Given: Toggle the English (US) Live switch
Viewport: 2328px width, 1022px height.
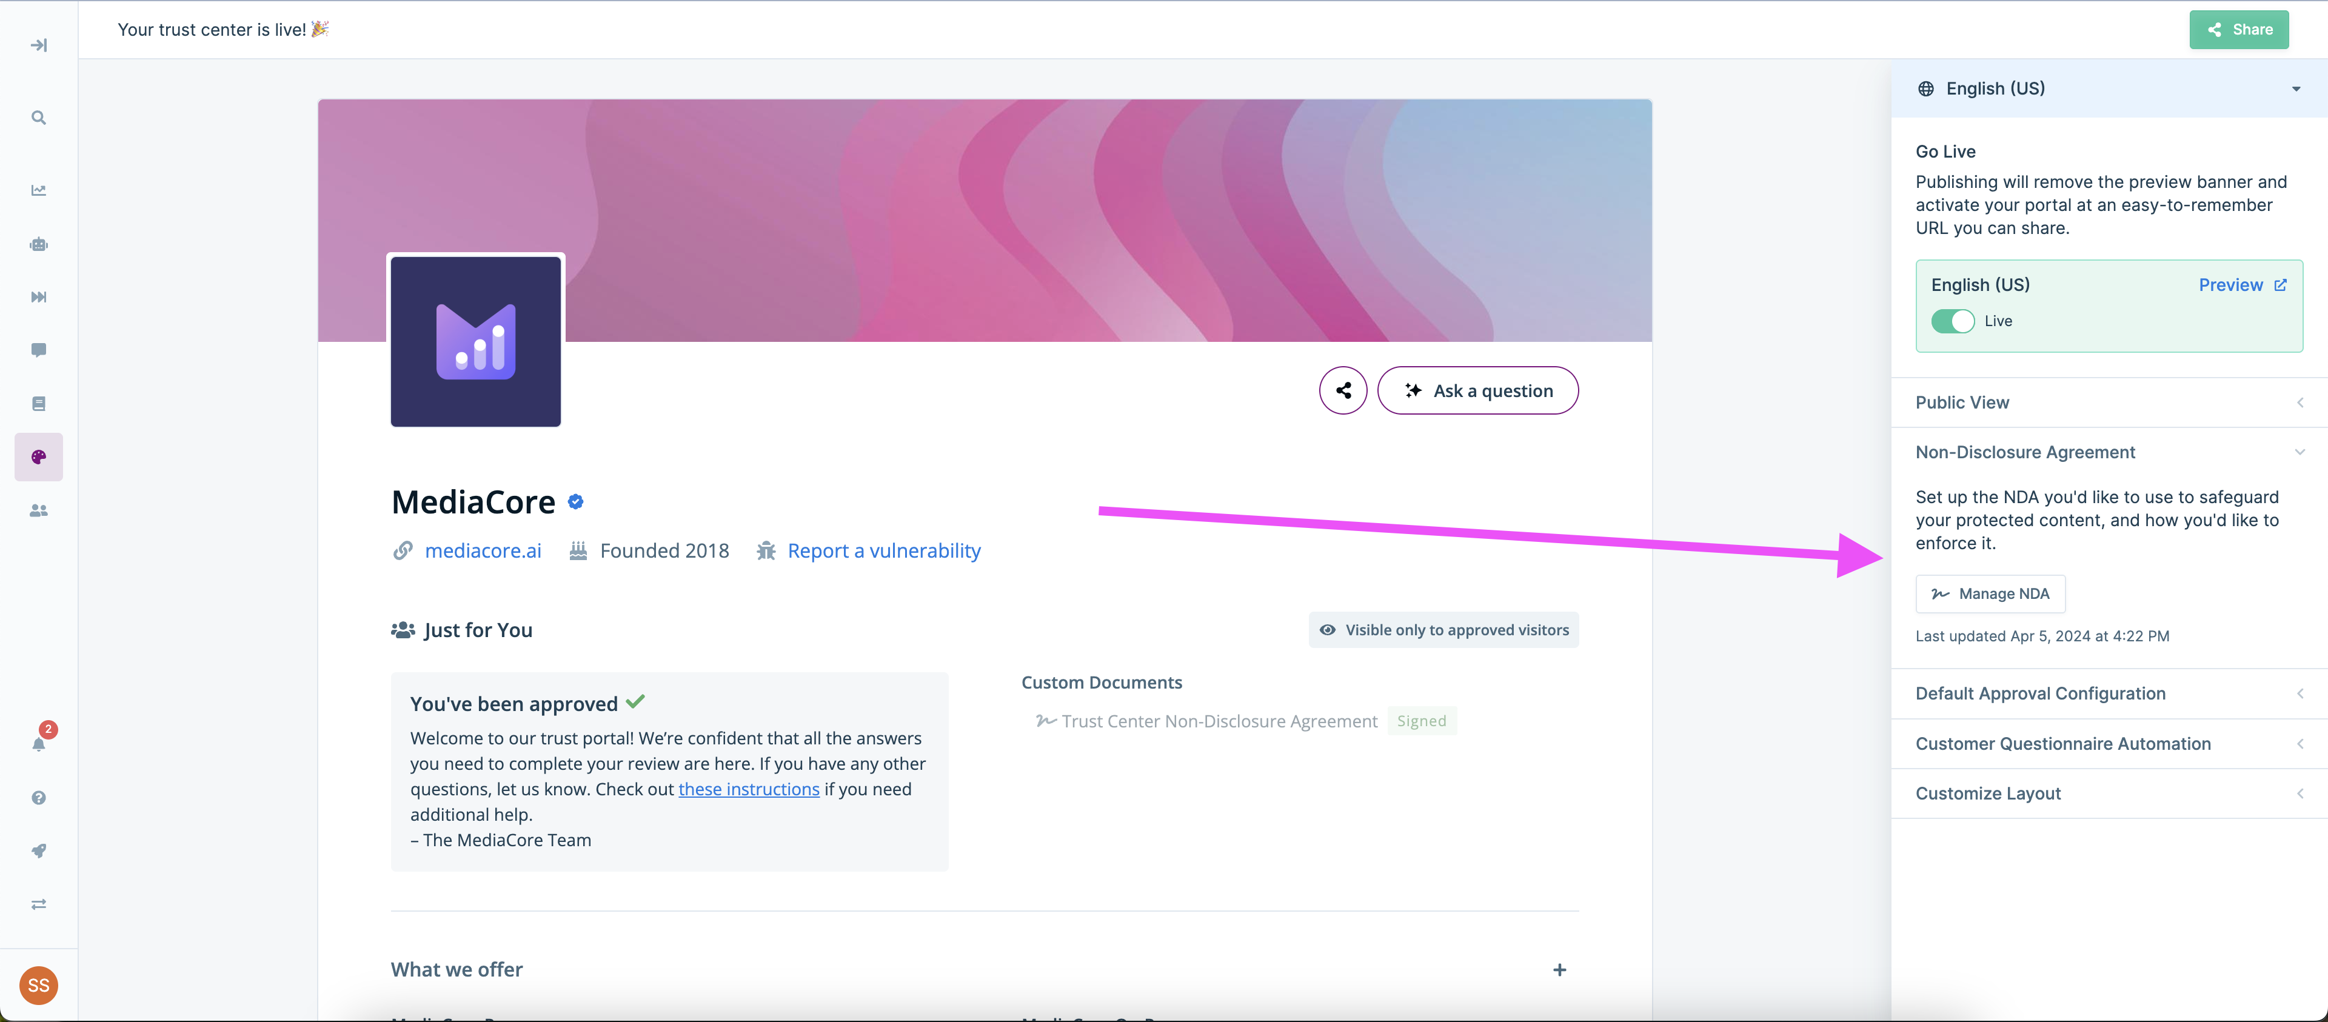Looking at the screenshot, I should [1952, 321].
